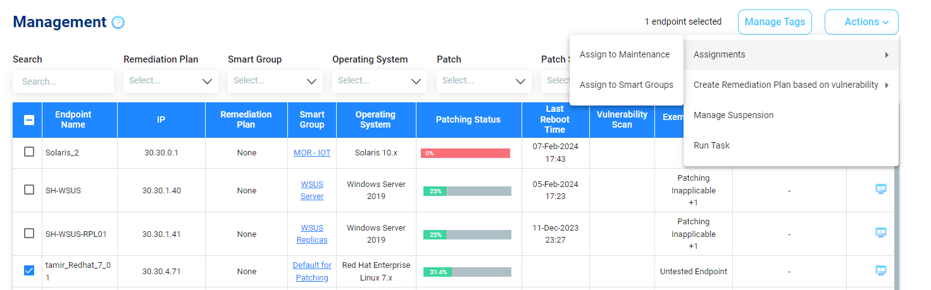Click the help question mark icon beside Management

tap(118, 23)
